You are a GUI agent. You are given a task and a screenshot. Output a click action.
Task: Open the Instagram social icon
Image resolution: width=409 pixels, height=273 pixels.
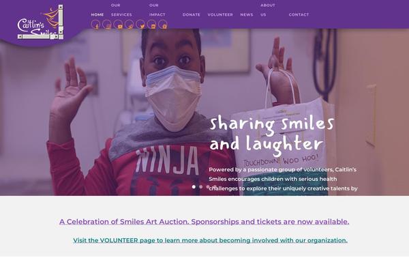tap(107, 25)
